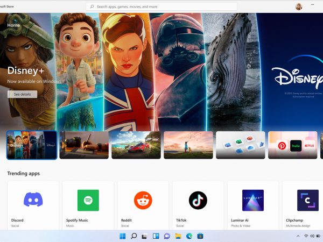Click Multimedia design category under Clipchamp
323x242 pixels.
point(298,226)
